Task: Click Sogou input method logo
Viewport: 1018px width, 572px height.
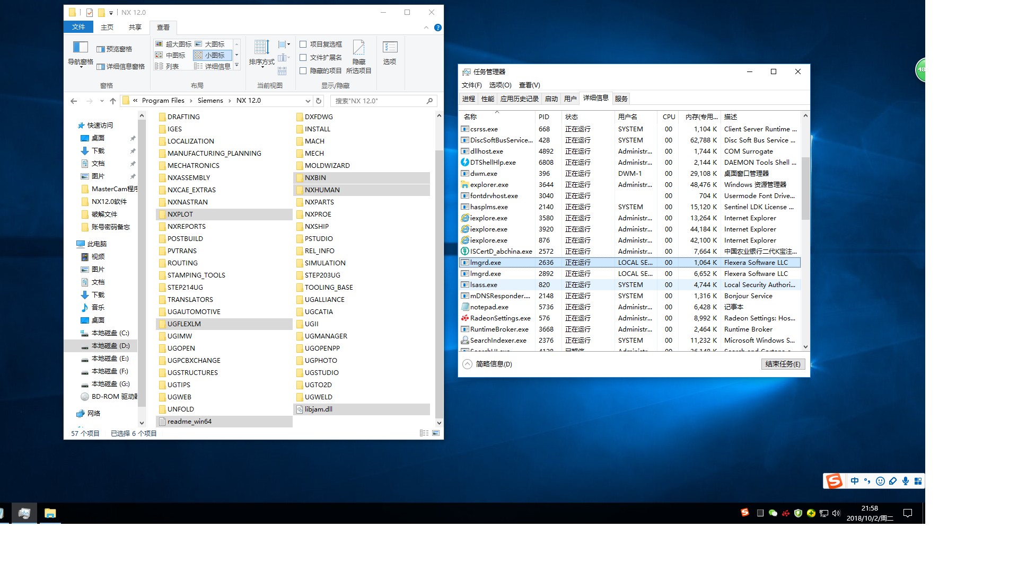Action: pyautogui.click(x=834, y=481)
